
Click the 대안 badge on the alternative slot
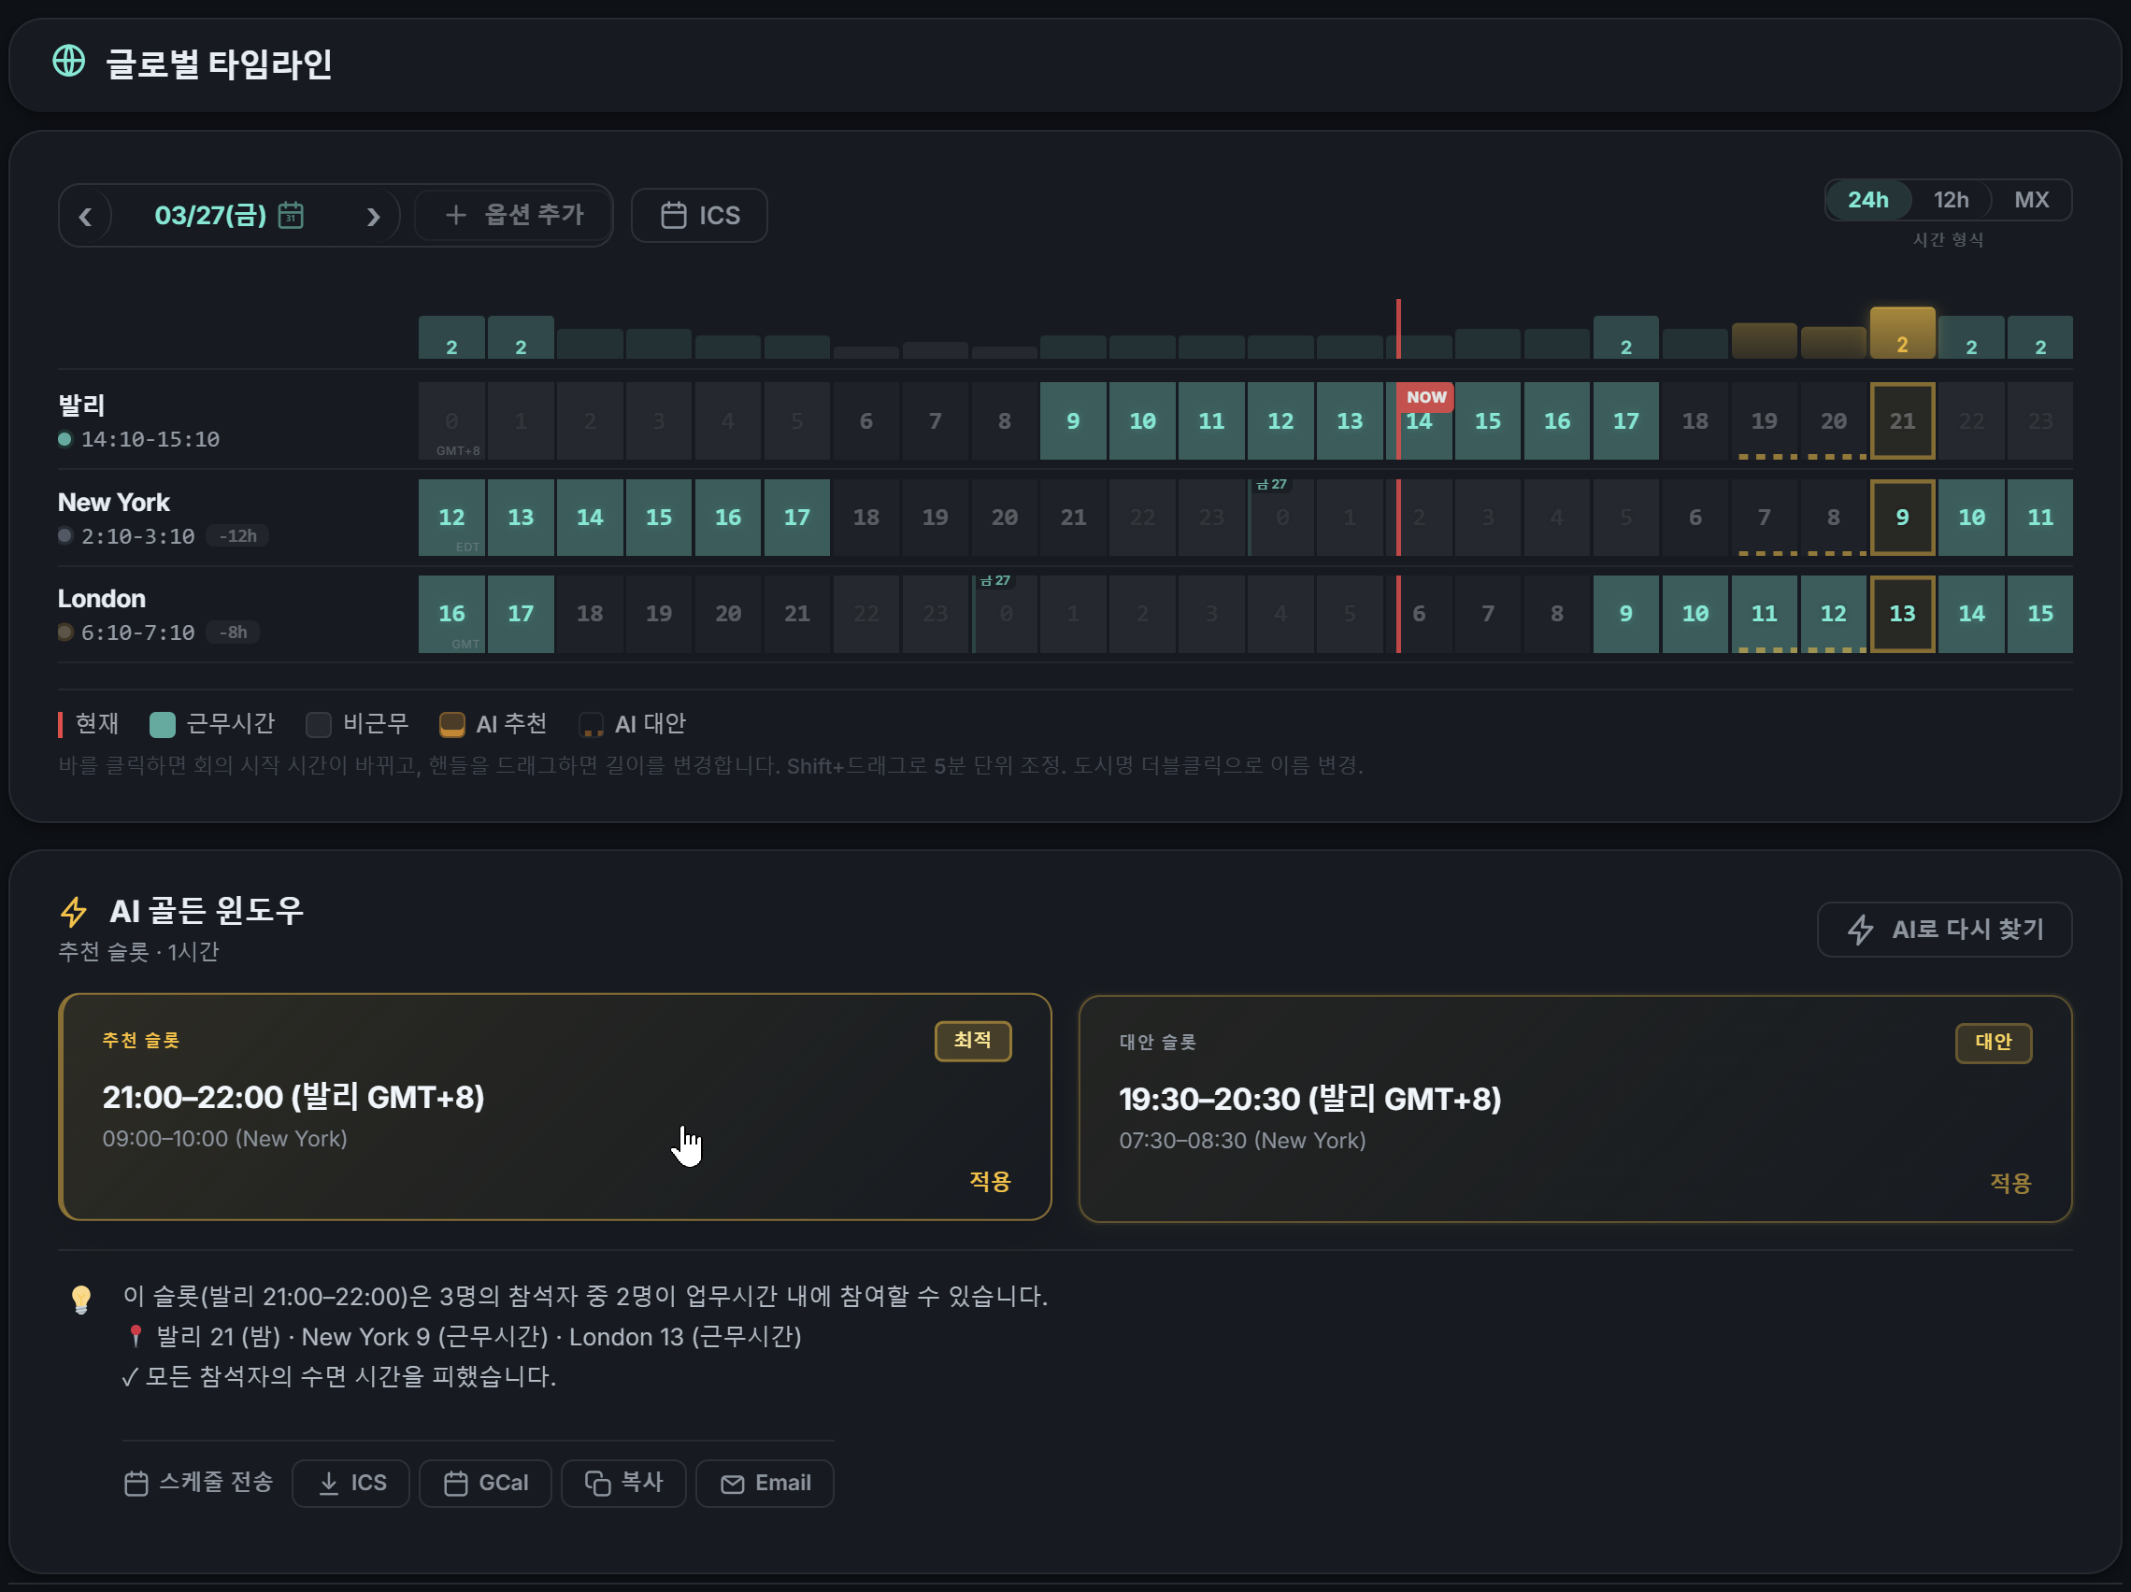(1994, 1042)
